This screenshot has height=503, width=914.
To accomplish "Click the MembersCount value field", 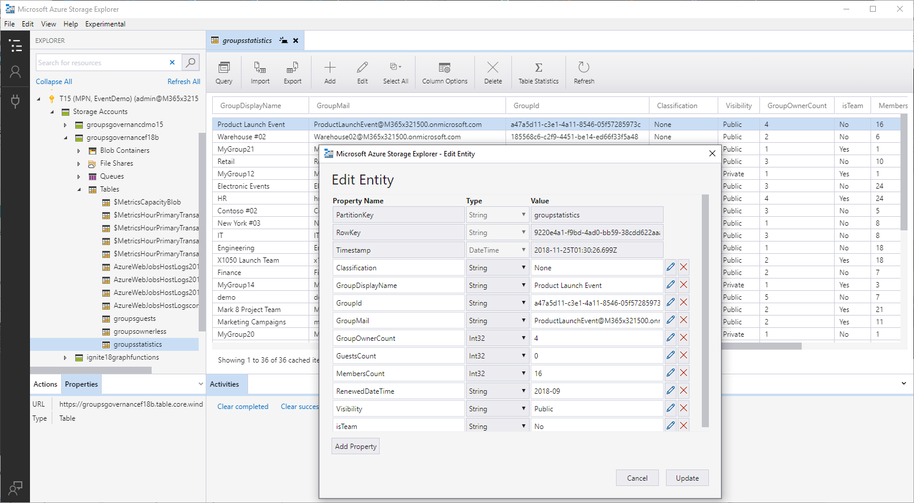I will pyautogui.click(x=597, y=374).
